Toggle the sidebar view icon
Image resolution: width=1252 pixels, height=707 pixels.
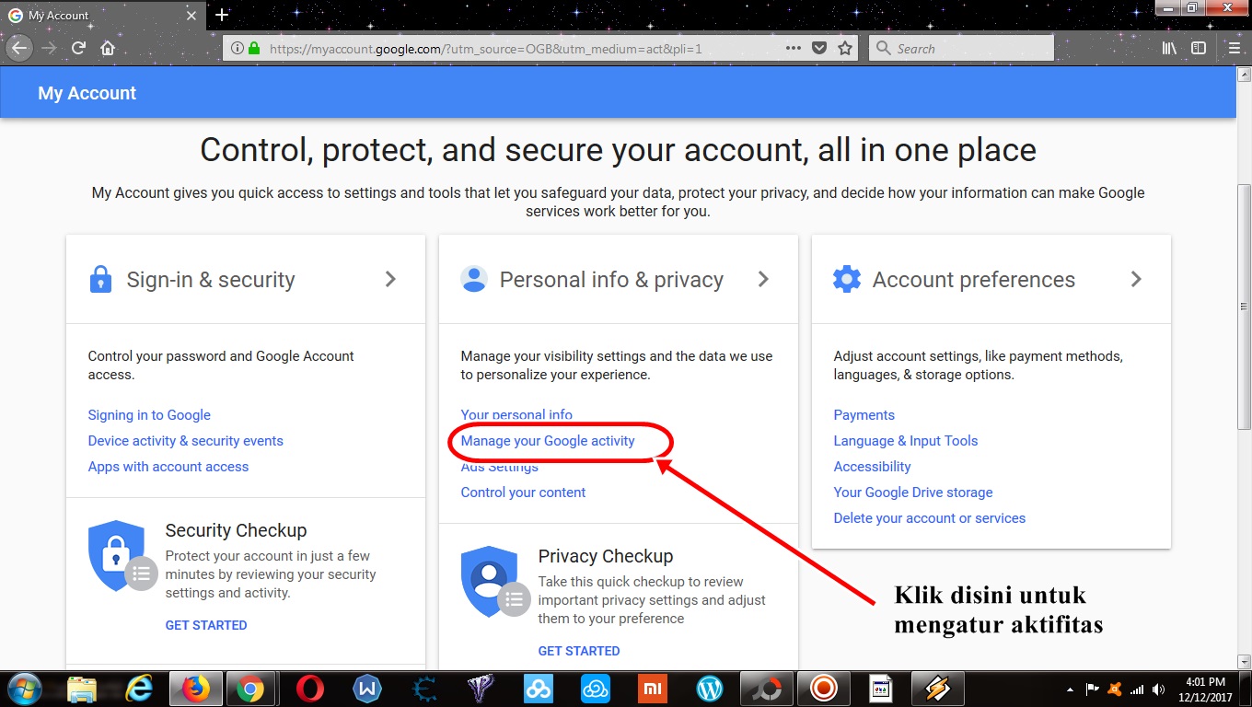pos(1199,48)
